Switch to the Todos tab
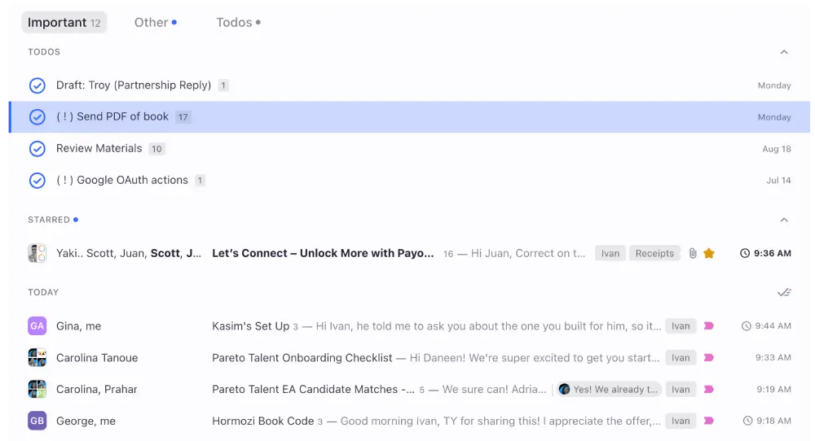Image resolution: width=815 pixels, height=441 pixels. point(238,22)
